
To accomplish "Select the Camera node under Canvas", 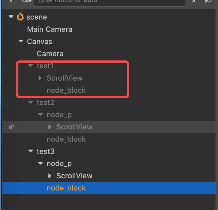I will click(x=50, y=54).
